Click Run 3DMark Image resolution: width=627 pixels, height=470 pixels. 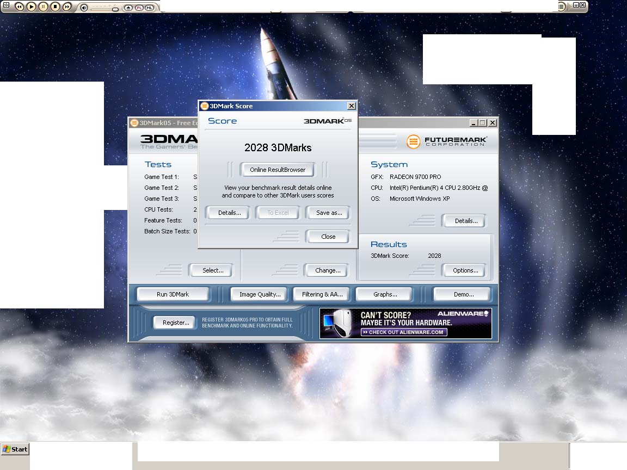173,294
